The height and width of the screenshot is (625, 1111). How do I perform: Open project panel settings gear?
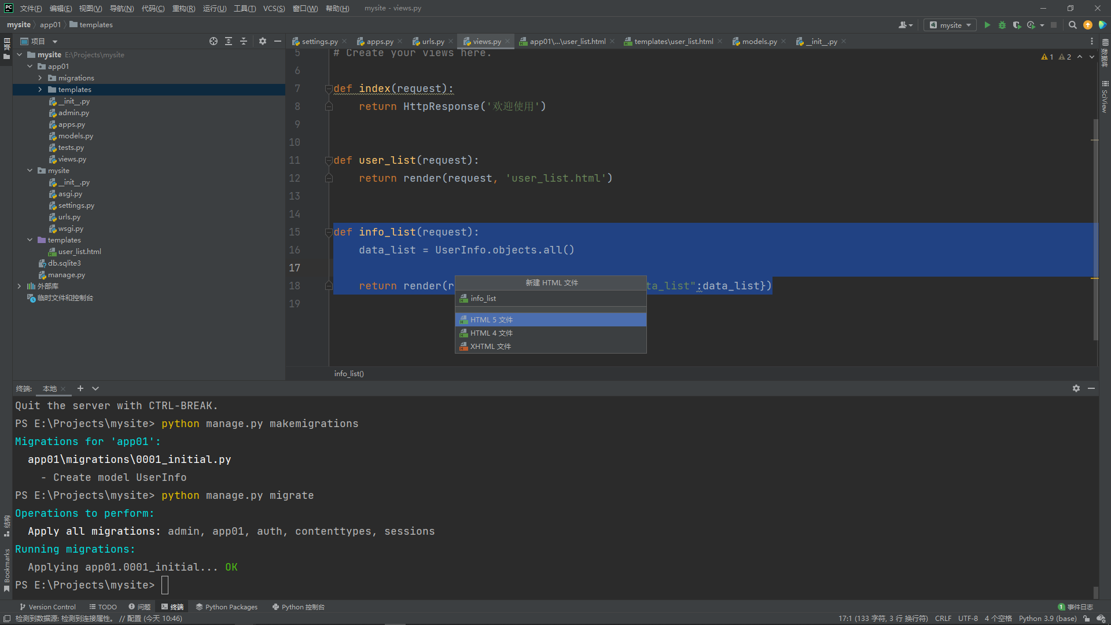(263, 41)
